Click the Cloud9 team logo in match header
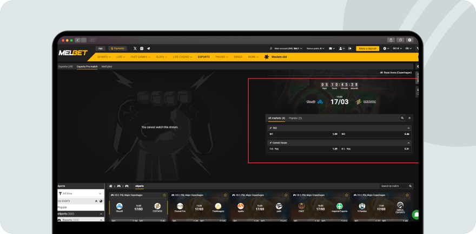Screen dimensions: 476x234 tap(320, 102)
